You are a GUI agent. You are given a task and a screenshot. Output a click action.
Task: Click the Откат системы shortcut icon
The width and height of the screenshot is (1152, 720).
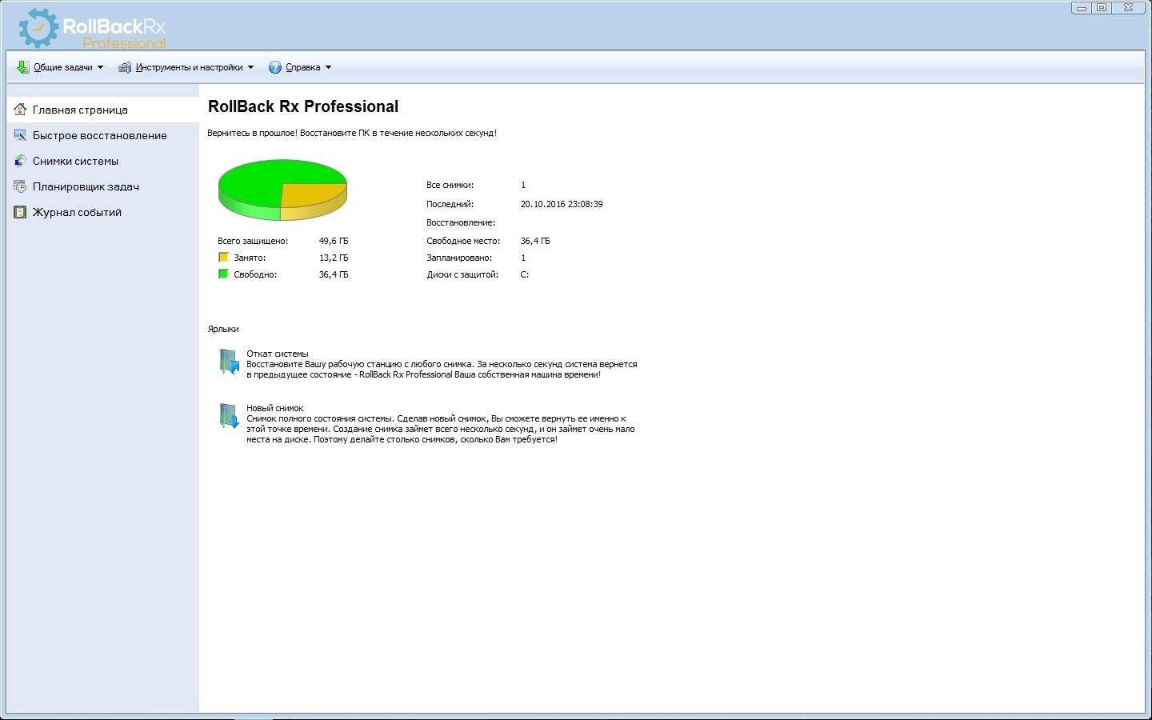(230, 362)
